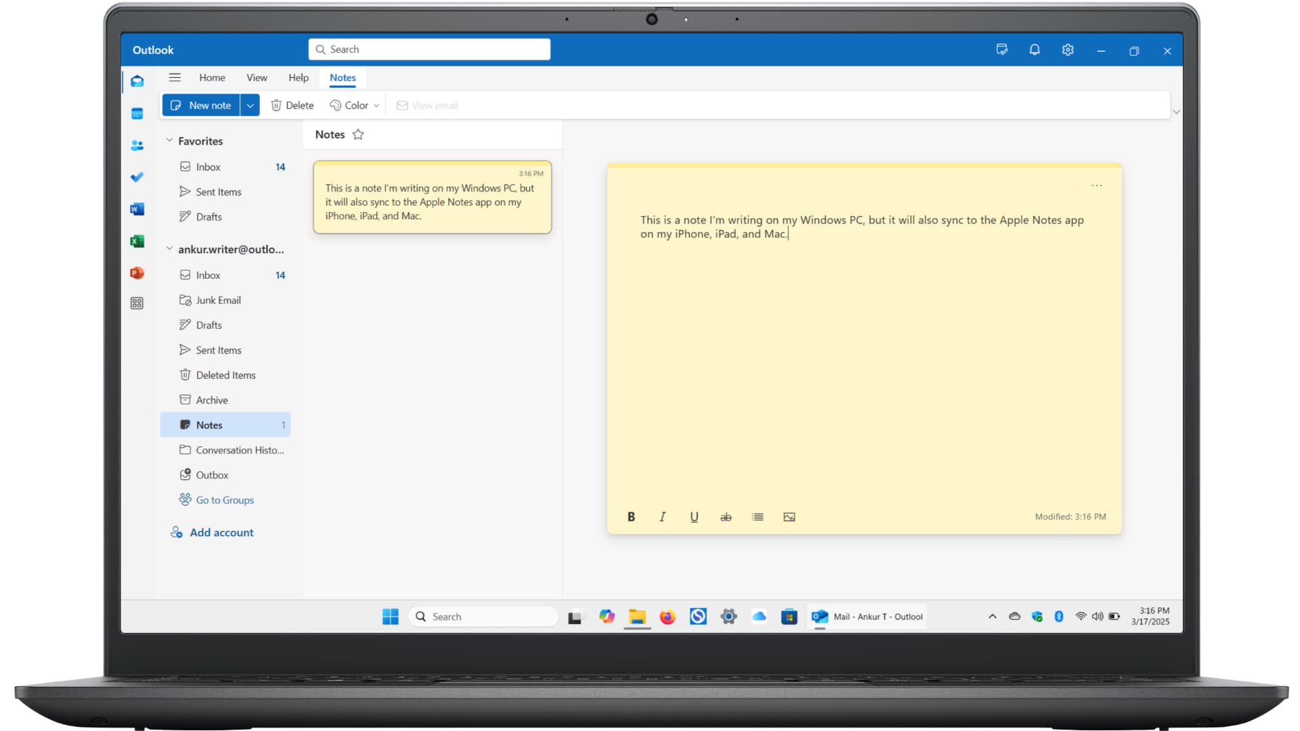The width and height of the screenshot is (1300, 731).
Task: Launch Word from the left rail
Action: tap(137, 209)
